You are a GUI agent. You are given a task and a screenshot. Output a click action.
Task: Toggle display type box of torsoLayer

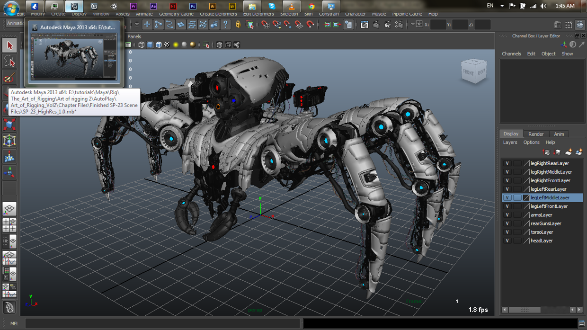tap(517, 232)
